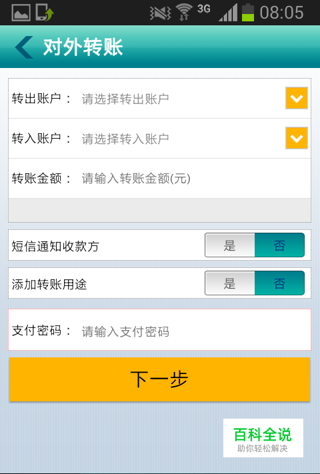Tap the 08:05 clock in status bar
Image resolution: width=320 pixels, height=474 pixels.
point(281,13)
